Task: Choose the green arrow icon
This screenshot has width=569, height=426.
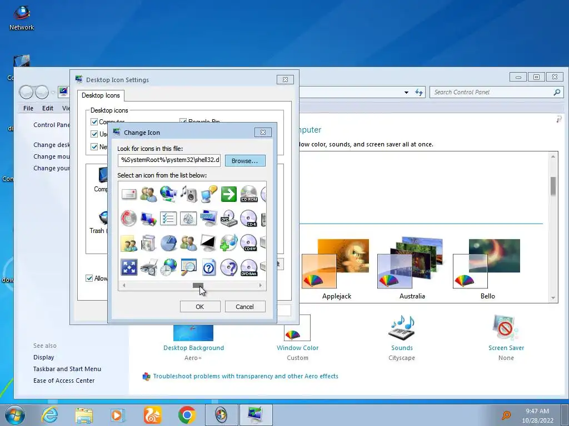Action: [228, 194]
